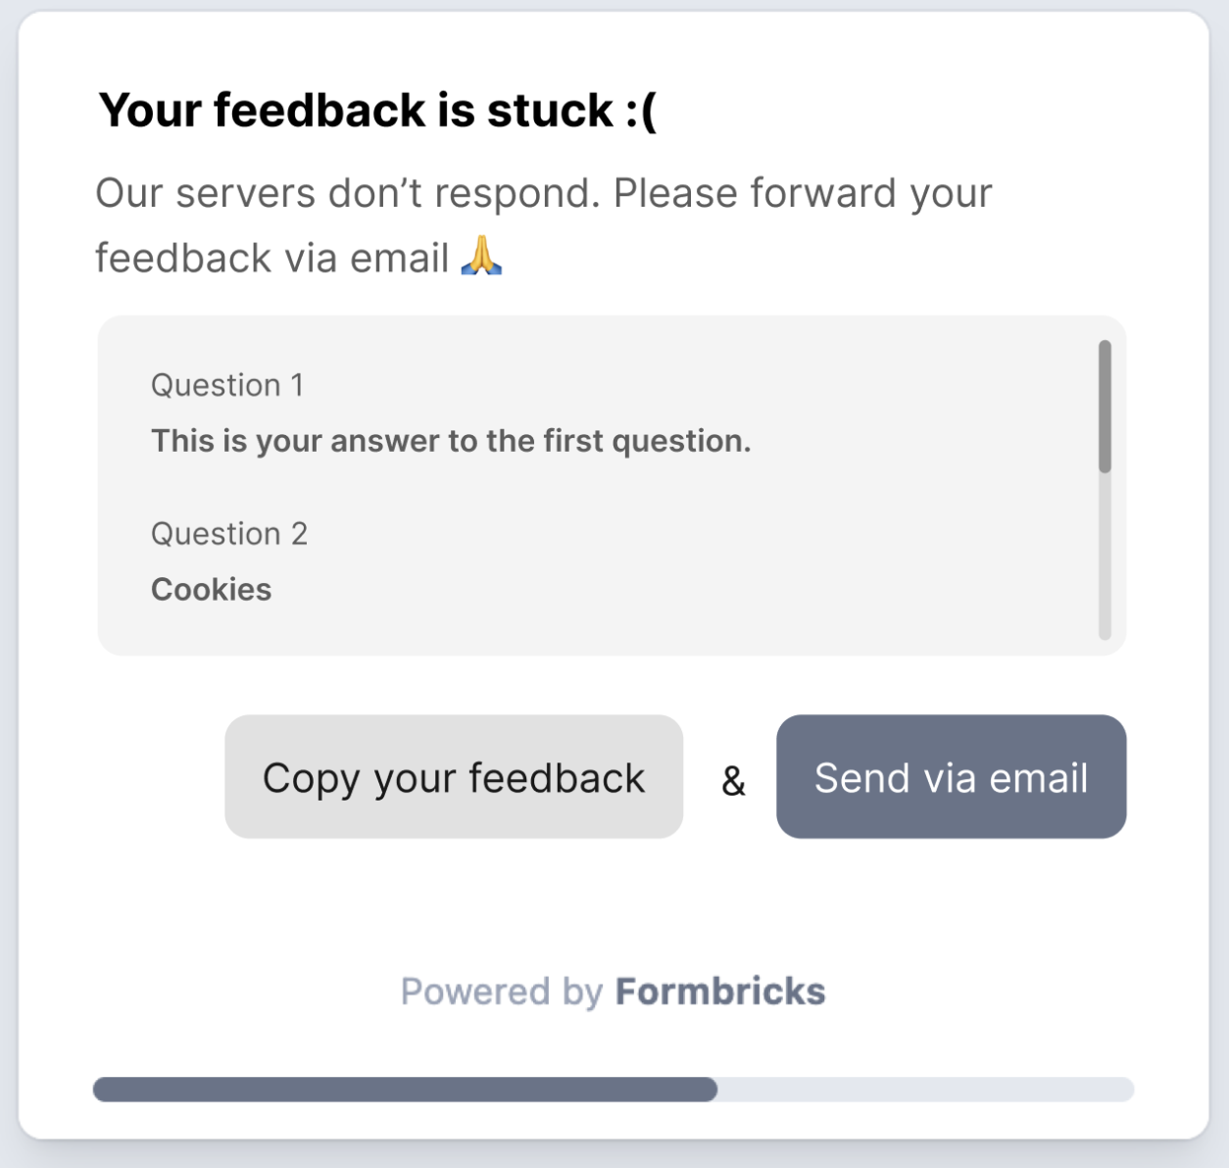Click the top of the summary scrollbar track
The height and width of the screenshot is (1168, 1229).
tap(1105, 353)
